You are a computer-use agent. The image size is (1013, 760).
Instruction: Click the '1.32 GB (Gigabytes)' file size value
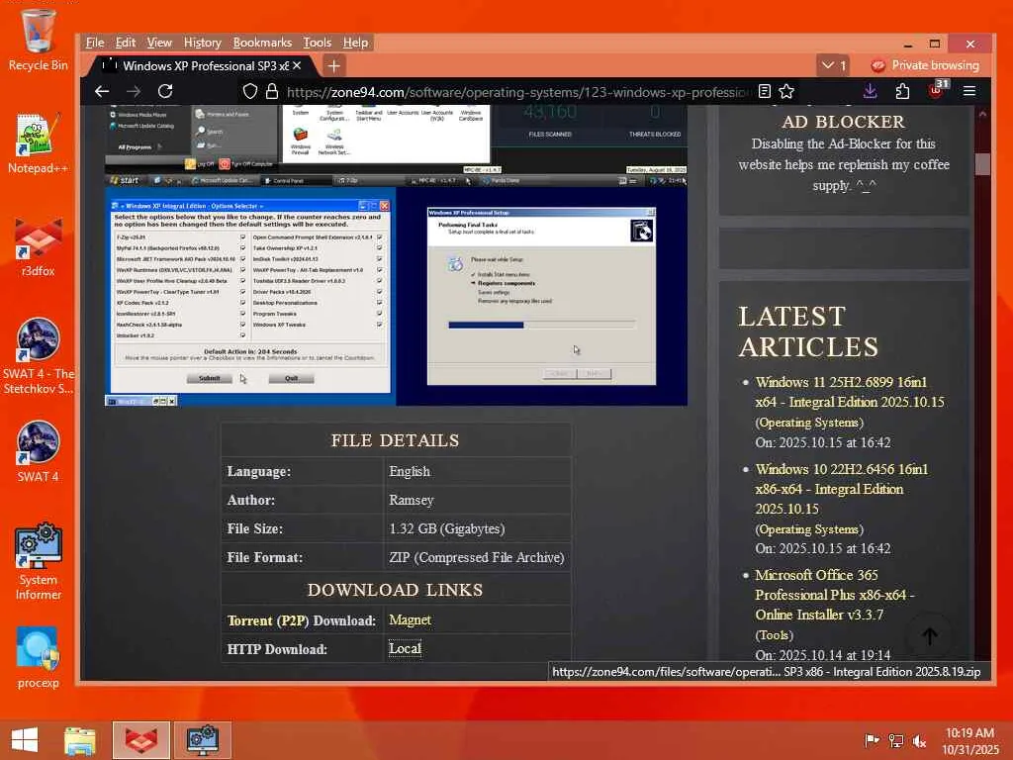click(447, 528)
